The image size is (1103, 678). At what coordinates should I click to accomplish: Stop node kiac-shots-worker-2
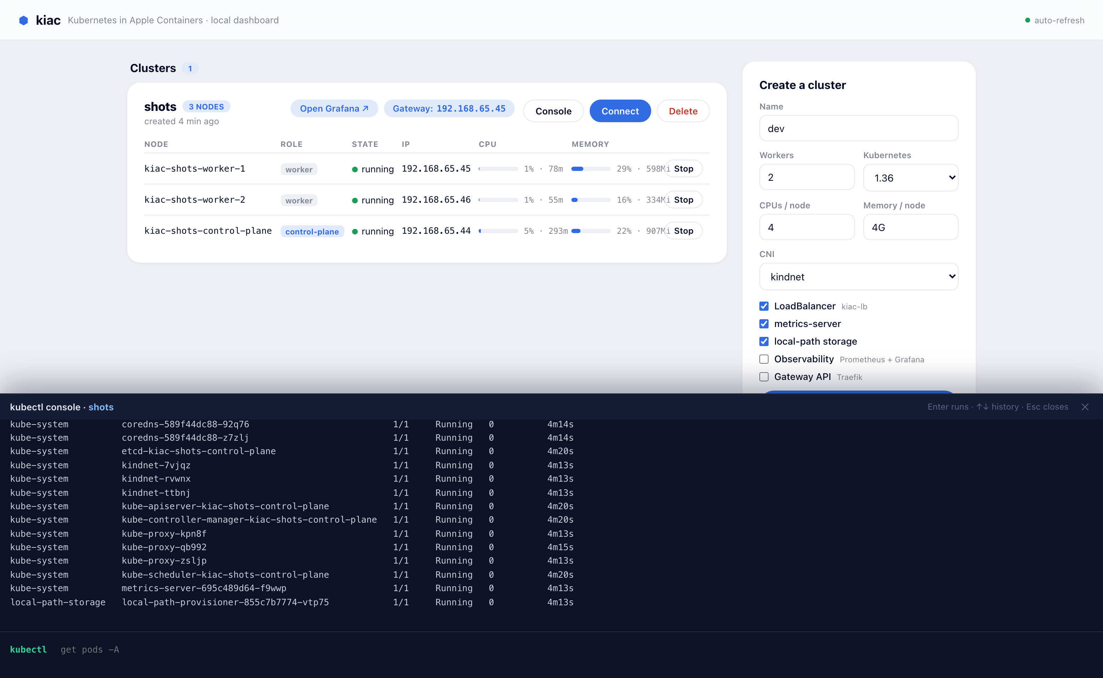coord(683,200)
